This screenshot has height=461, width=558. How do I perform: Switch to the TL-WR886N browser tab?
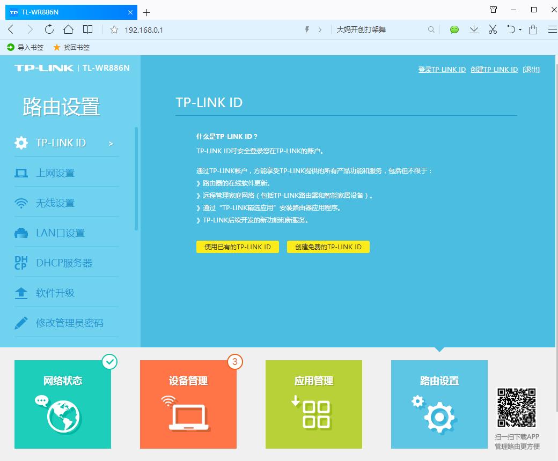click(x=64, y=11)
